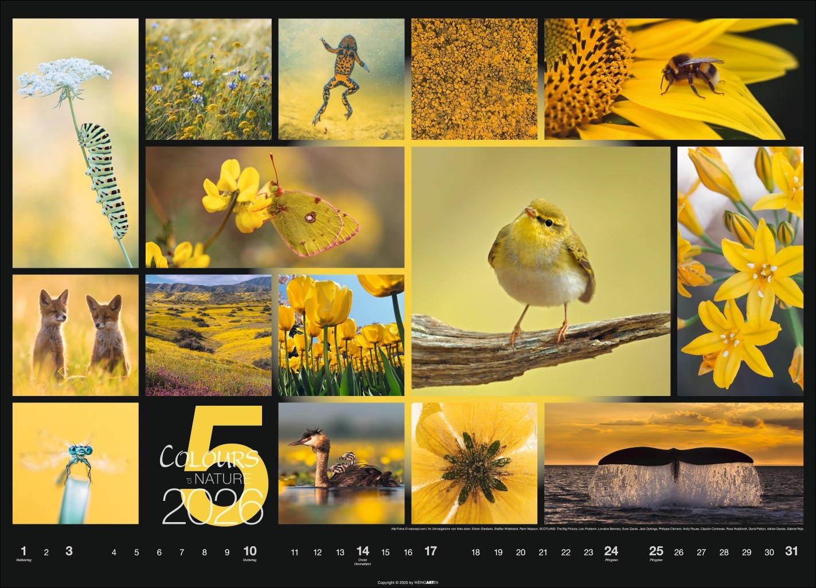Click day 2 in the date row

click(x=46, y=552)
